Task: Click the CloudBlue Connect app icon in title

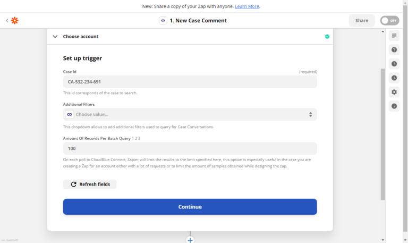Action: click(x=163, y=21)
